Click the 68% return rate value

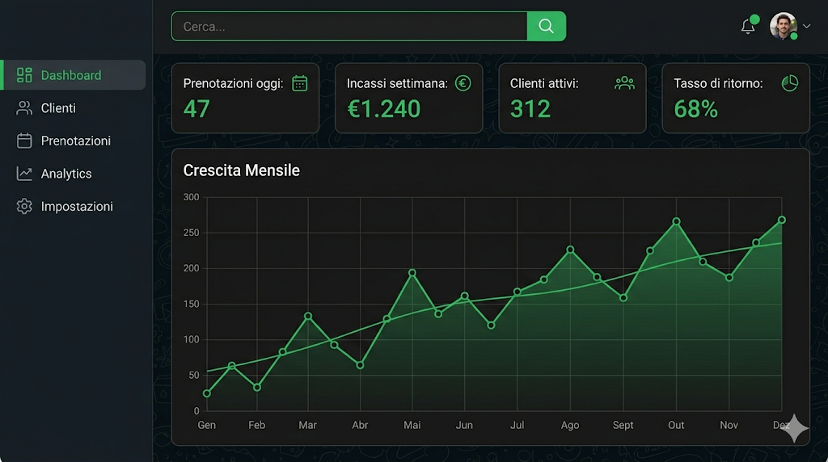695,109
